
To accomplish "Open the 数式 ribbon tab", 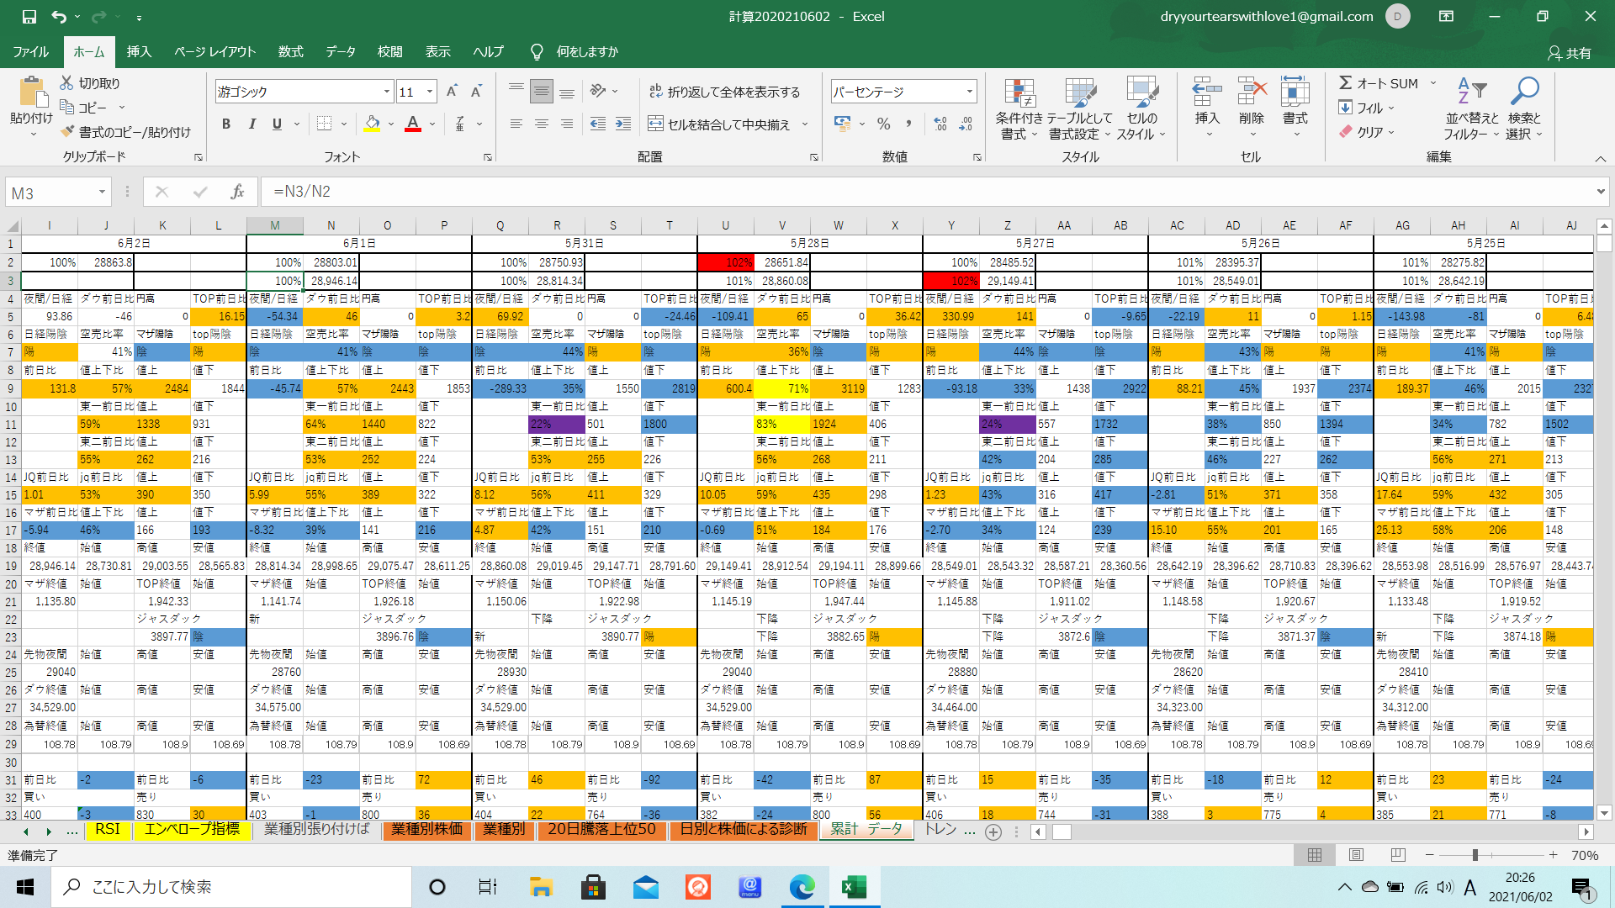I will click(x=290, y=51).
